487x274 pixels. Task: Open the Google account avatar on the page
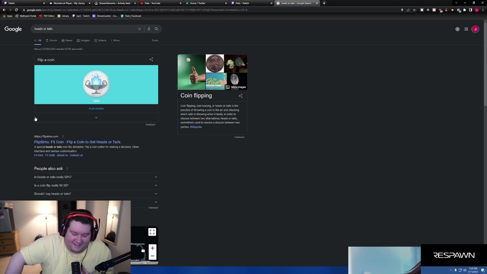click(475, 29)
